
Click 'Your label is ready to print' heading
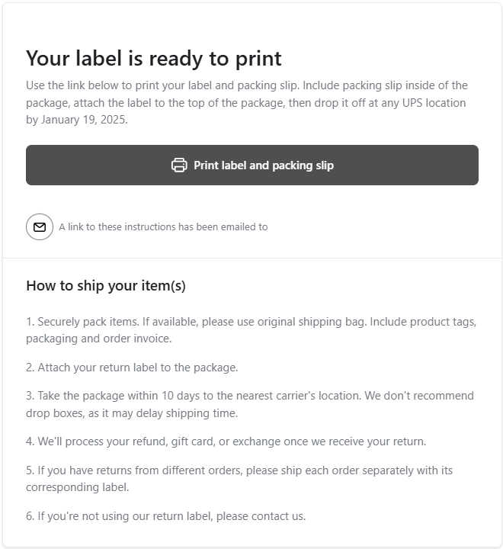tap(154, 59)
